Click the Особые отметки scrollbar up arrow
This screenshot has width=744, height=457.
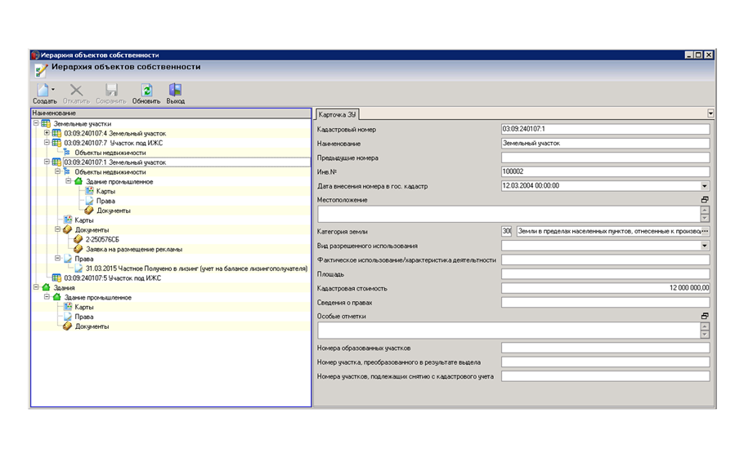point(705,326)
